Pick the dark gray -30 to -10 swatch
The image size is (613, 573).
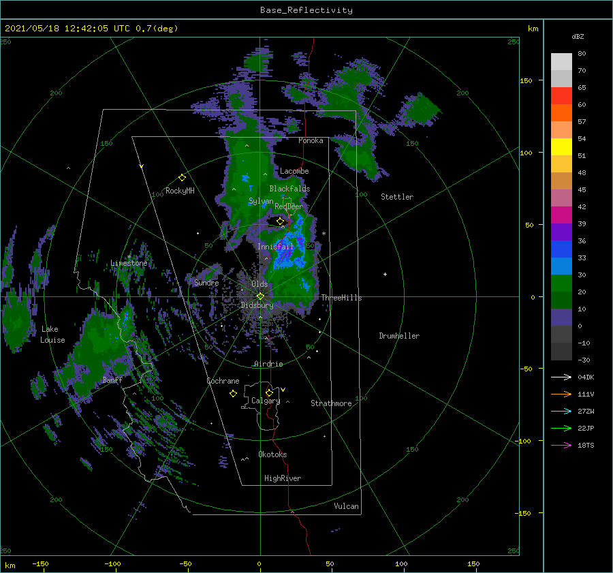[x=561, y=352]
